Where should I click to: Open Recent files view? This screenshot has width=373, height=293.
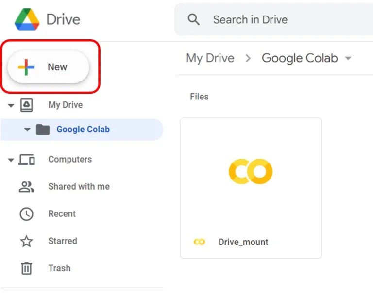pos(62,214)
